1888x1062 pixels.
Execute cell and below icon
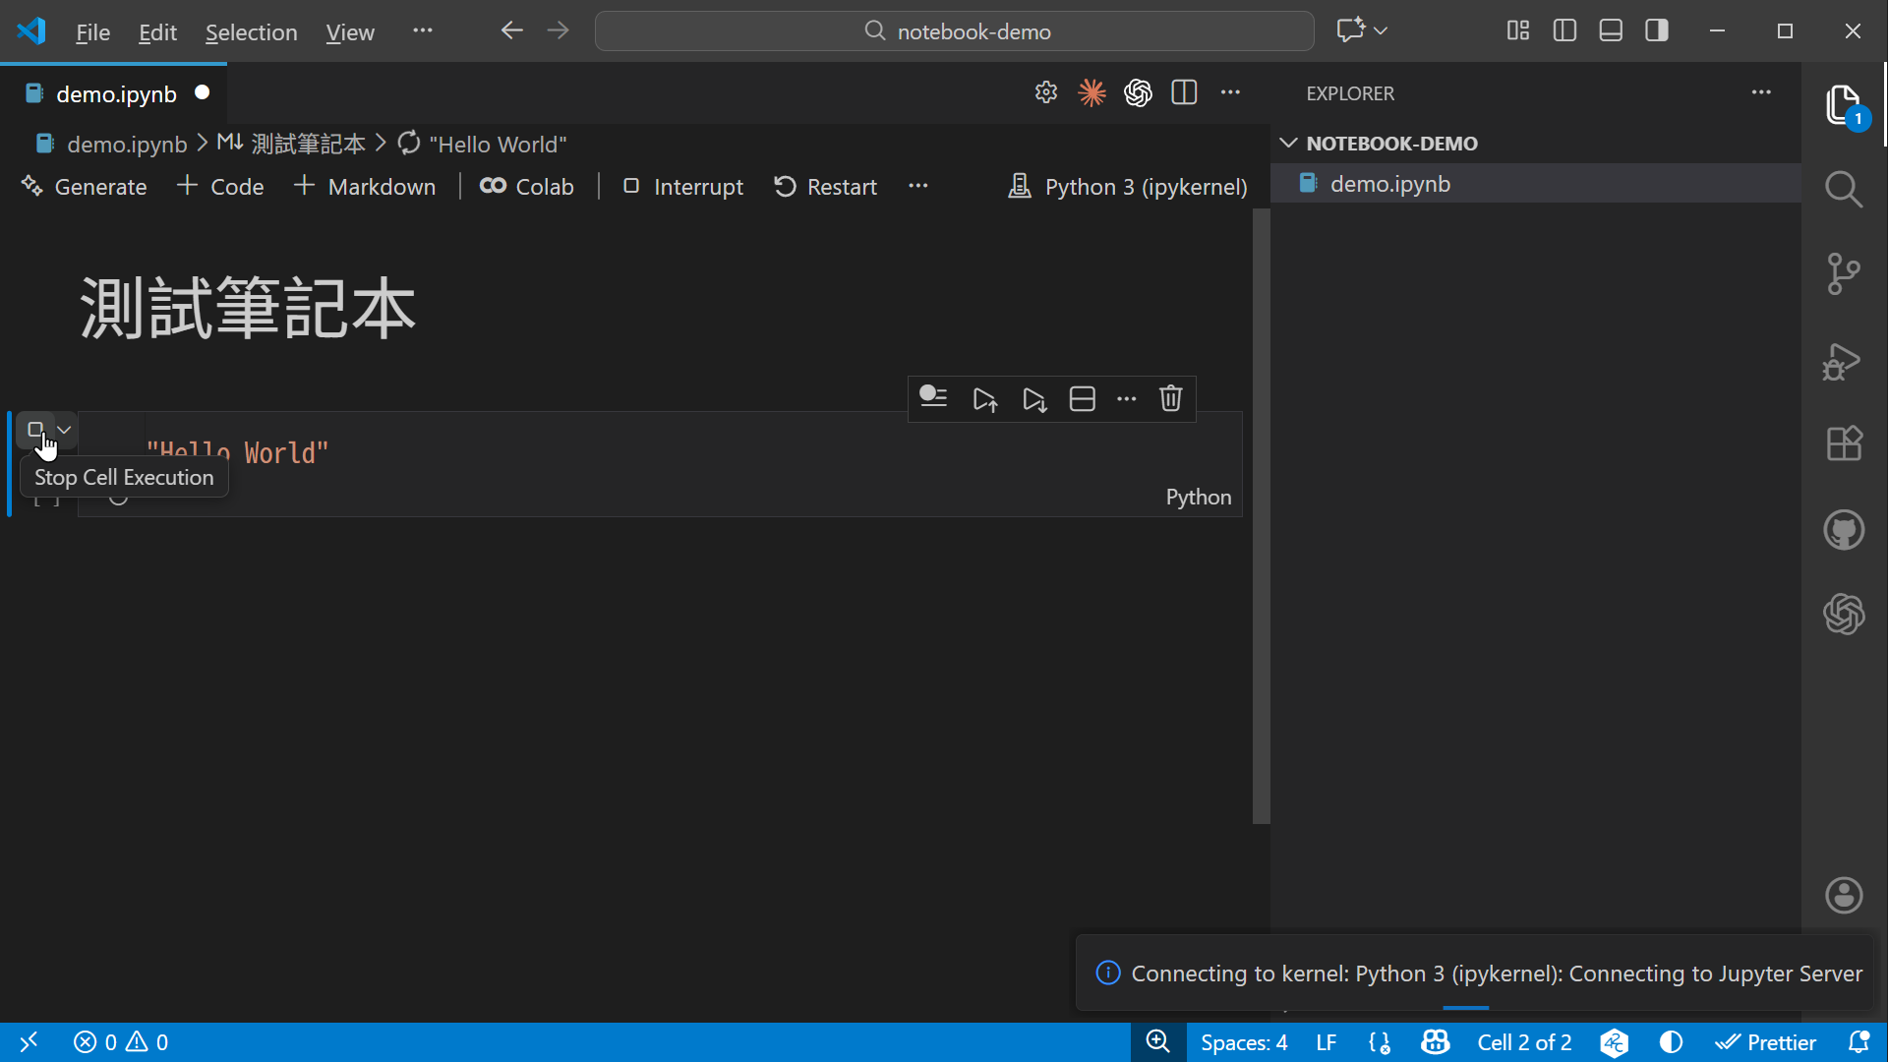coord(1033,399)
